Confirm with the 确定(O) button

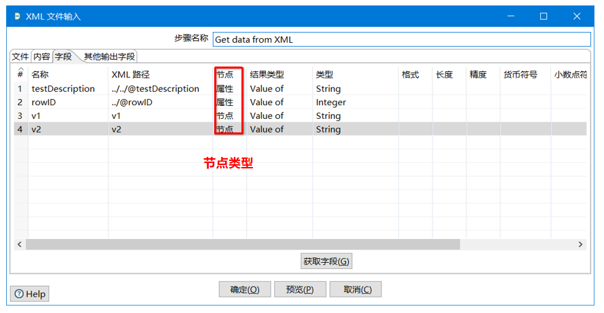pyautogui.click(x=245, y=289)
